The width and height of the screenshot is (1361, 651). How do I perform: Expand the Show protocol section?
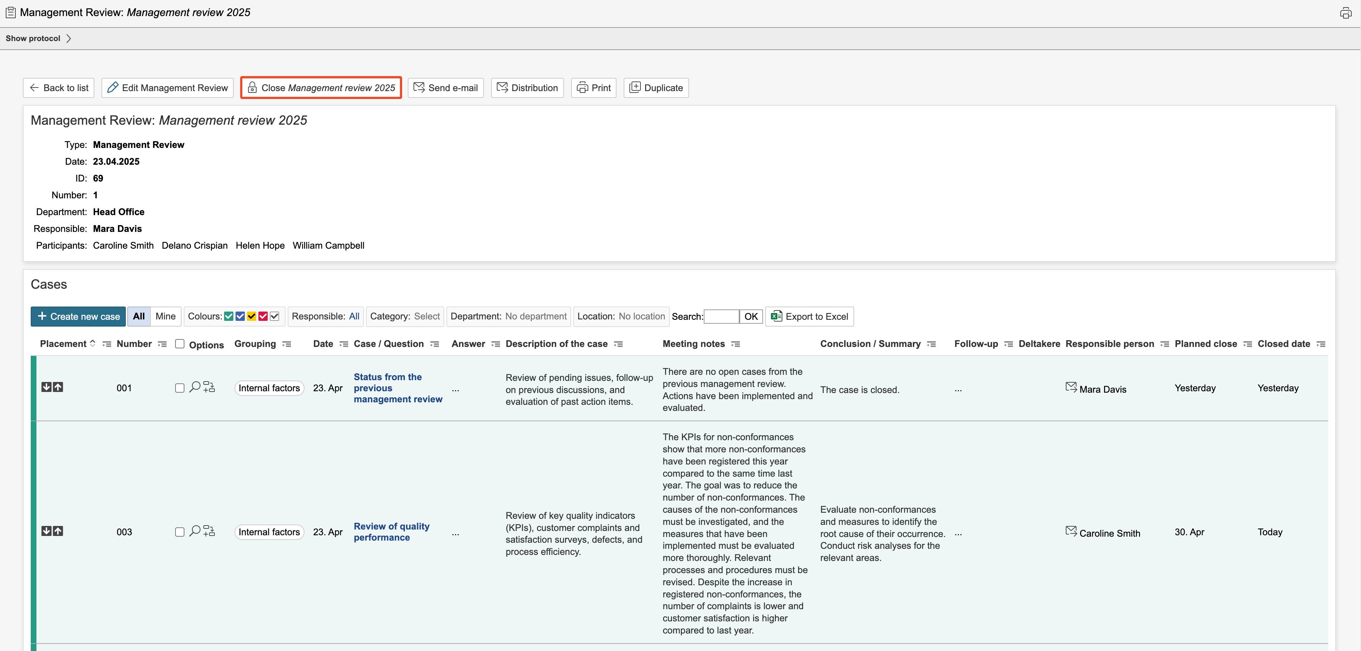tap(38, 39)
